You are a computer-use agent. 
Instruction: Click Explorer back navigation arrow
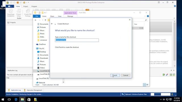36,20
